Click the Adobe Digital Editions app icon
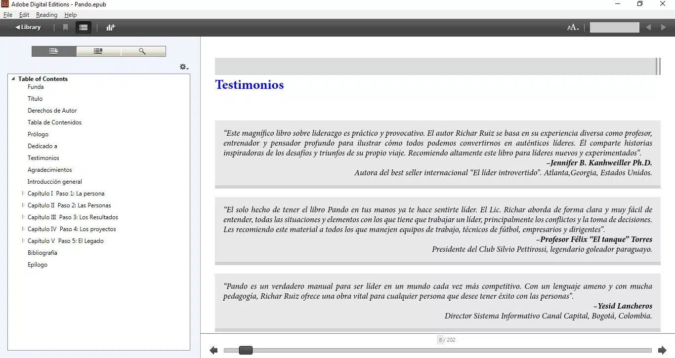Viewport: 675px width, 358px height. 5,4
